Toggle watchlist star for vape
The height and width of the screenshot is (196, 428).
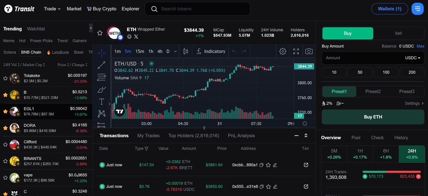(5, 178)
